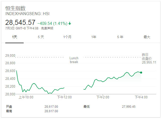Select the 最大 time range tab
The height and width of the screenshot is (119, 162).
[x=147, y=37]
